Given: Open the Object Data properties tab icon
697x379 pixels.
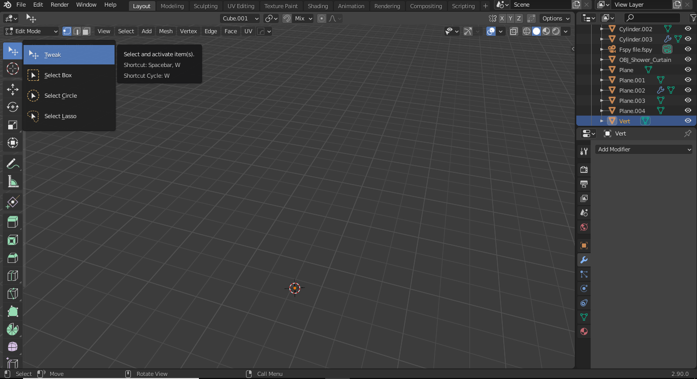Looking at the screenshot, I should coord(584,317).
